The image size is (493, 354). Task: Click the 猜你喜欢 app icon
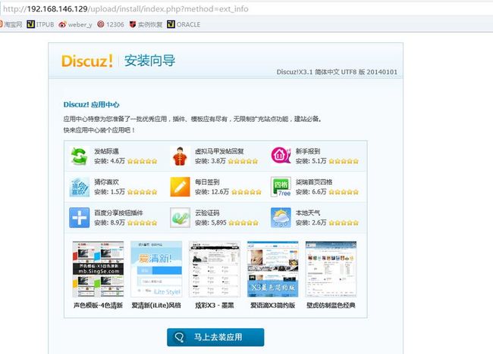[x=79, y=187]
